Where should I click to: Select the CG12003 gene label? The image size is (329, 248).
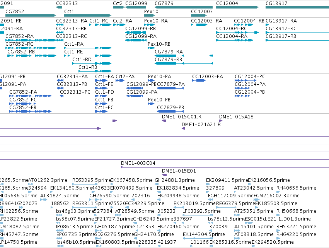(202, 12)
